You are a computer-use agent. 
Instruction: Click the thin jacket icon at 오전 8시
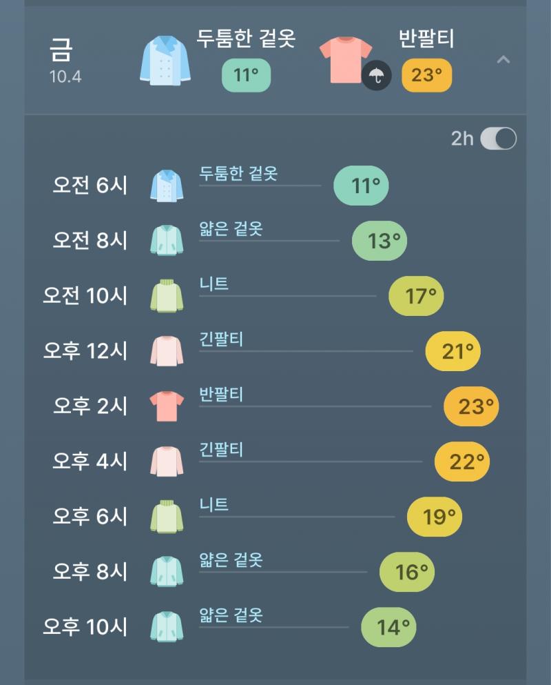[167, 241]
